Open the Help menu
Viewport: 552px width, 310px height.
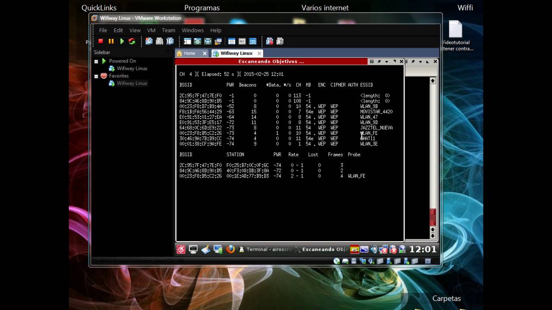(x=216, y=30)
